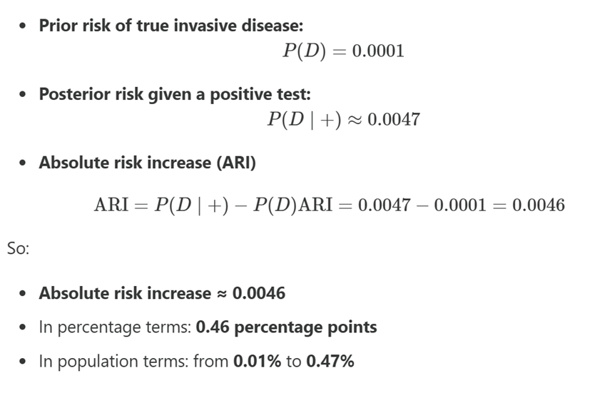Click the bold "0.47%" value

tap(330, 360)
